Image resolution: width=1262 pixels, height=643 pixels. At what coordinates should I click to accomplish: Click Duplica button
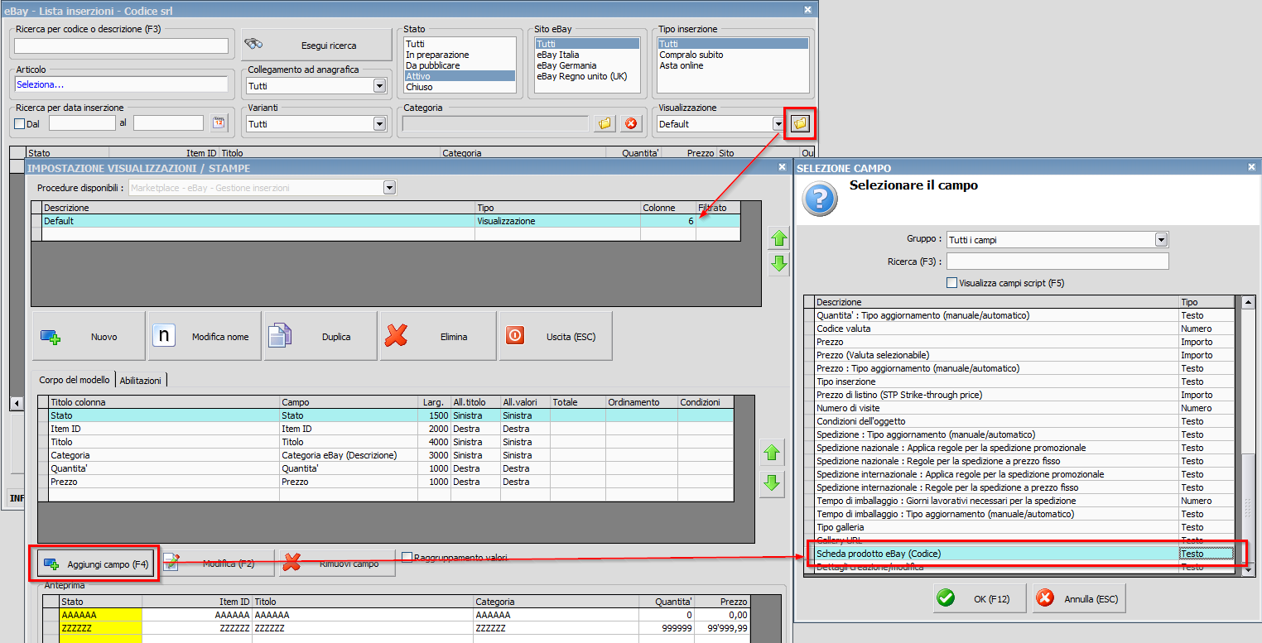320,337
